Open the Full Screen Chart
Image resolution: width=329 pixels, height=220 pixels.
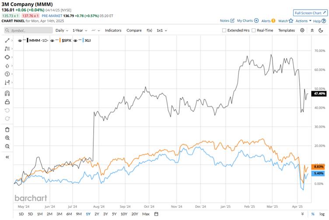pyautogui.click(x=310, y=13)
